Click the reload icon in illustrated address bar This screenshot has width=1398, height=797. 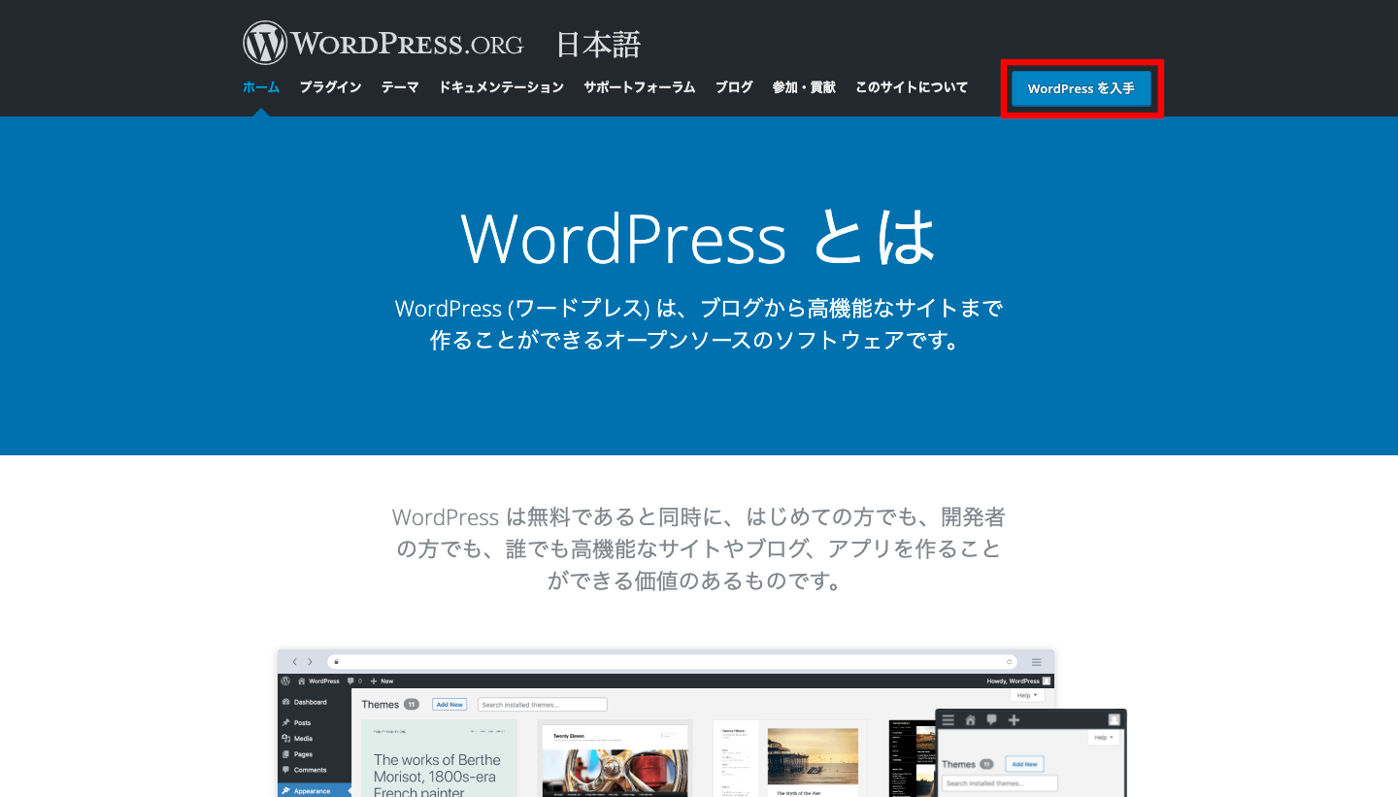[1010, 662]
